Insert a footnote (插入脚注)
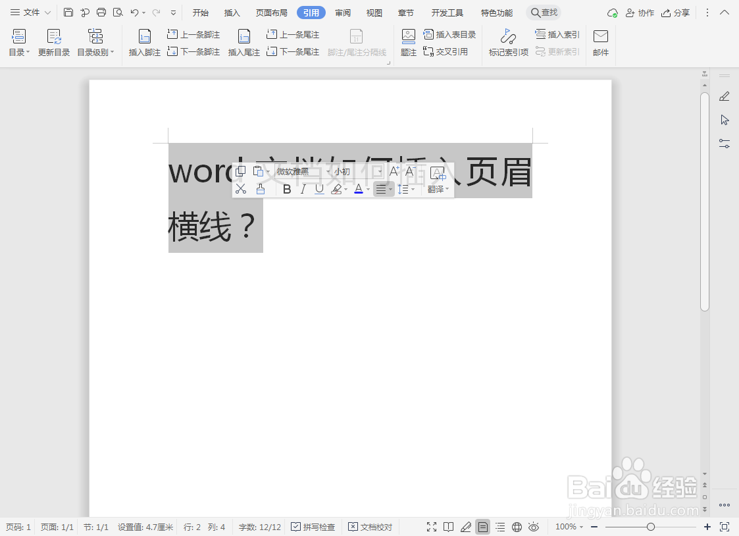Viewport: 739px width, 536px height. (x=145, y=43)
